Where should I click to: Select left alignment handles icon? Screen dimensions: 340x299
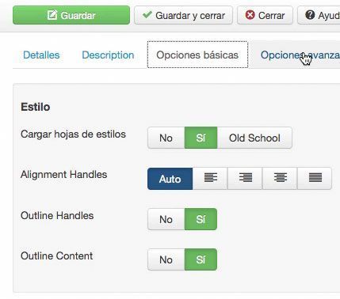click(210, 179)
